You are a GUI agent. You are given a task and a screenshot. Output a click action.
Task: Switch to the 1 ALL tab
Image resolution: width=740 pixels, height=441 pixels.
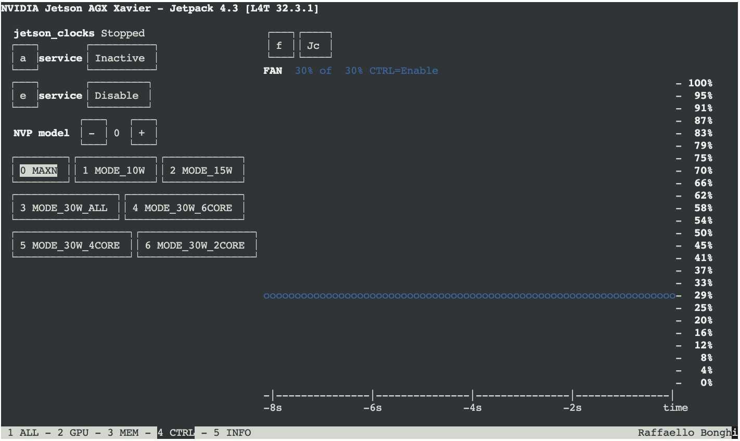coord(23,433)
